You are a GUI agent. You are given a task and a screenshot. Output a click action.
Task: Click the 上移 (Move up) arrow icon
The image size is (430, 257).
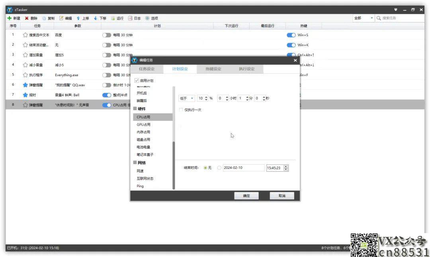click(78, 18)
